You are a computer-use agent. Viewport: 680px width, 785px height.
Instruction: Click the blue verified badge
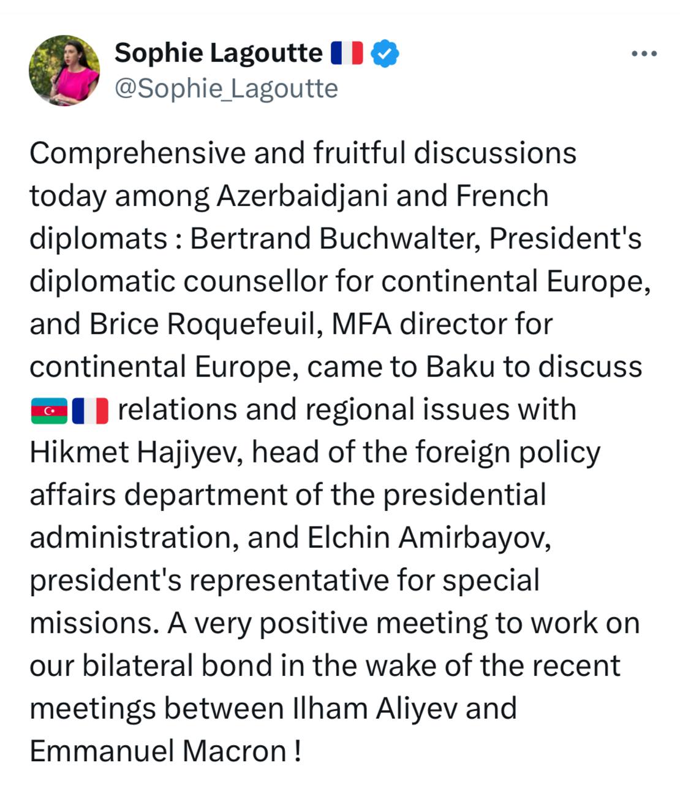coord(386,53)
